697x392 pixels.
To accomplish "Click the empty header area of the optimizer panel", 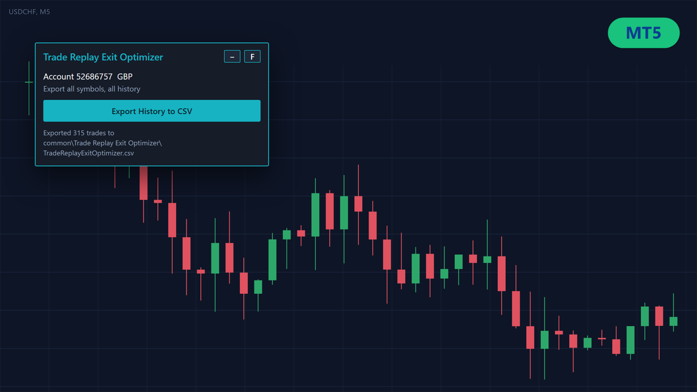I will [x=193, y=57].
